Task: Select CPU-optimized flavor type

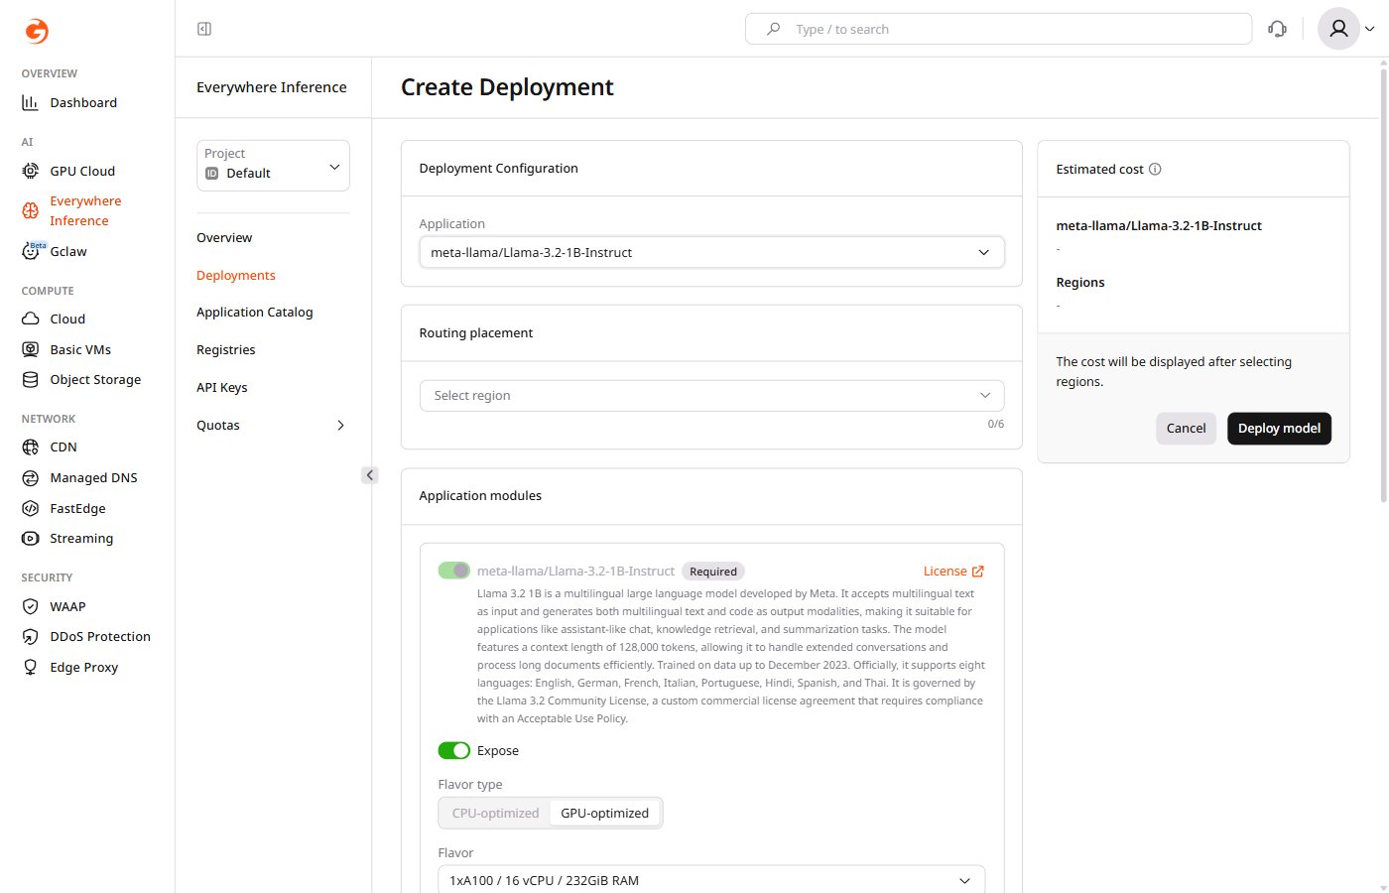Action: (495, 813)
